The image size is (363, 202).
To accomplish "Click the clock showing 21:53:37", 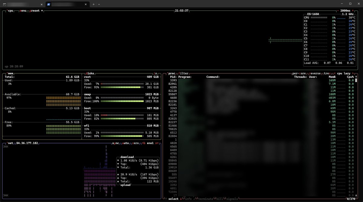I will tap(181, 11).
